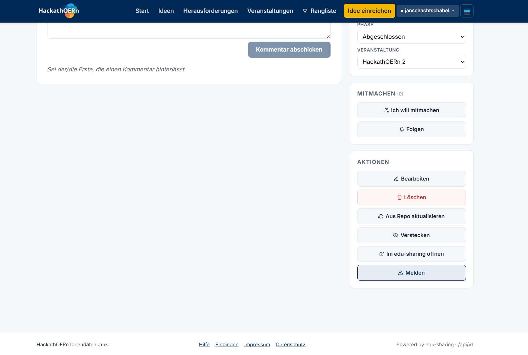
Task: Click inside the comment text area
Action: 189,31
